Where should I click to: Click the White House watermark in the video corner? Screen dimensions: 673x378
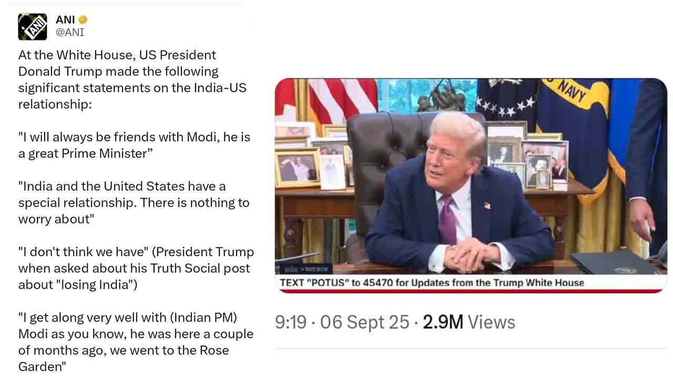coord(303,269)
